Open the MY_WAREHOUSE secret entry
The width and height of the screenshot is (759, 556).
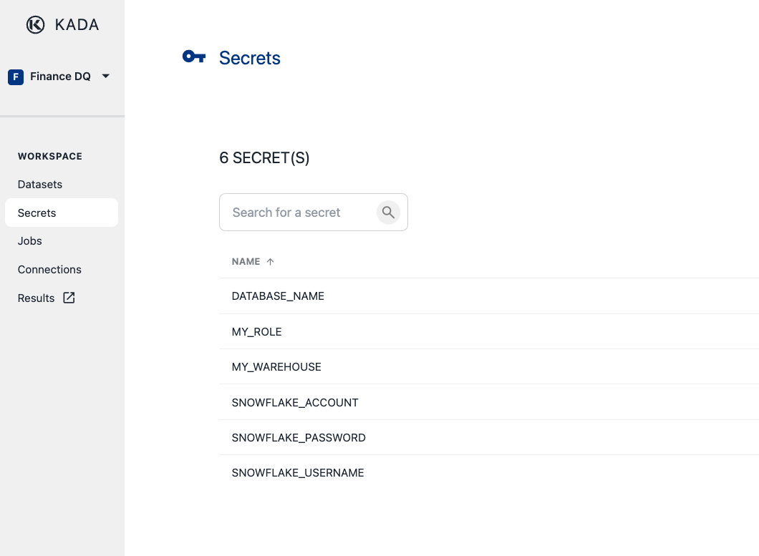(x=276, y=367)
